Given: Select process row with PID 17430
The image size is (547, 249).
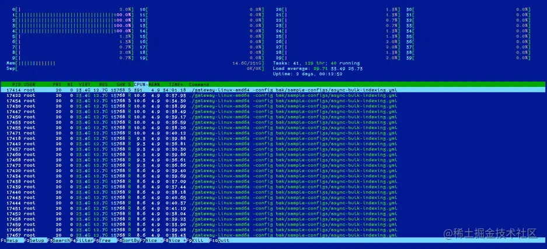Looking at the screenshot, I should (x=273, y=106).
